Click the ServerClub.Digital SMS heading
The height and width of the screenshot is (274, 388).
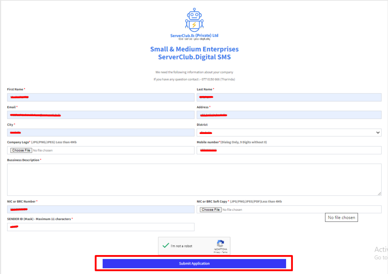pos(194,57)
